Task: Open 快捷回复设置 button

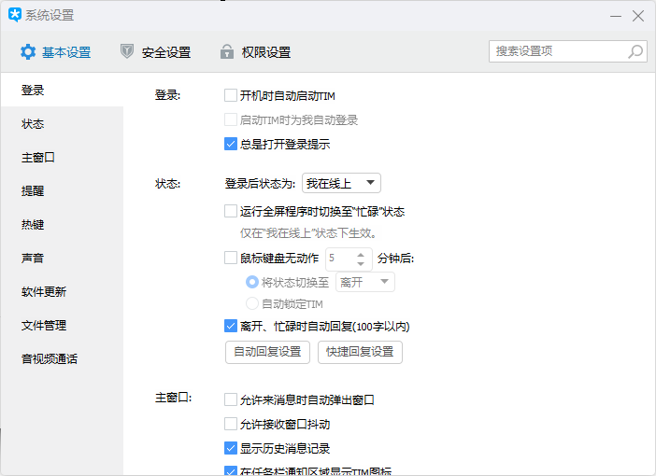Action: point(360,352)
